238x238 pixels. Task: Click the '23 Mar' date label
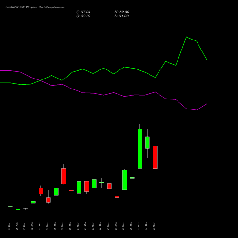pos(139,227)
